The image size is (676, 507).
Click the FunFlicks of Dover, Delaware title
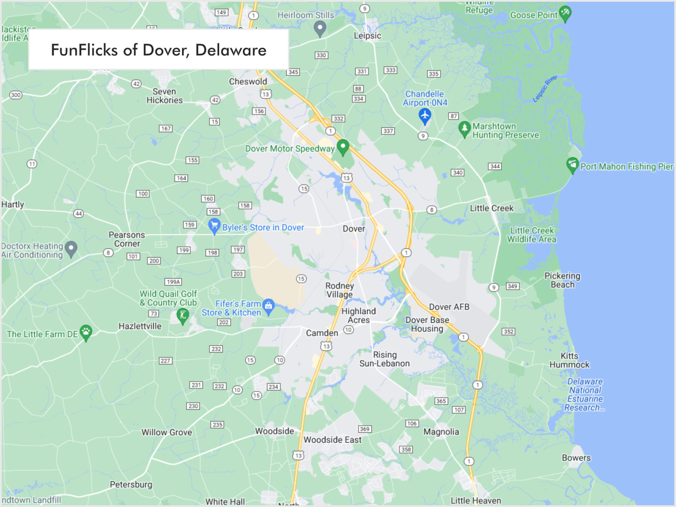pos(159,51)
